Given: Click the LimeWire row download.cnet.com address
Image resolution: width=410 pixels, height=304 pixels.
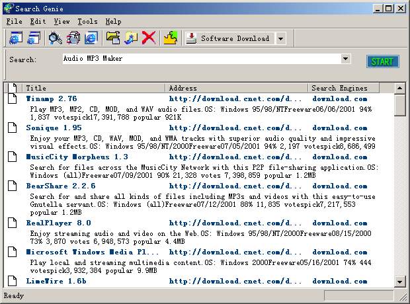Looking at the screenshot, I should pos(235,281).
